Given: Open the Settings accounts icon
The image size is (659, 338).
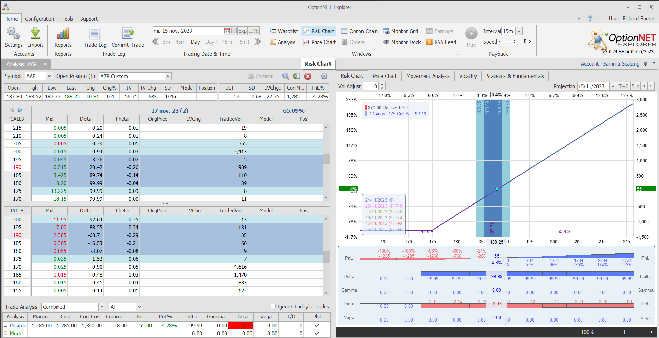Looking at the screenshot, I should click(13, 37).
